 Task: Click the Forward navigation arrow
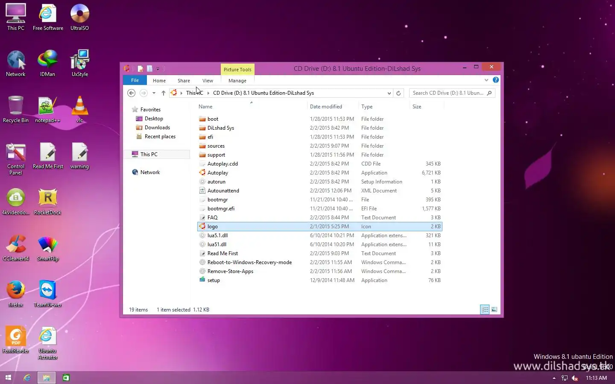pyautogui.click(x=143, y=93)
